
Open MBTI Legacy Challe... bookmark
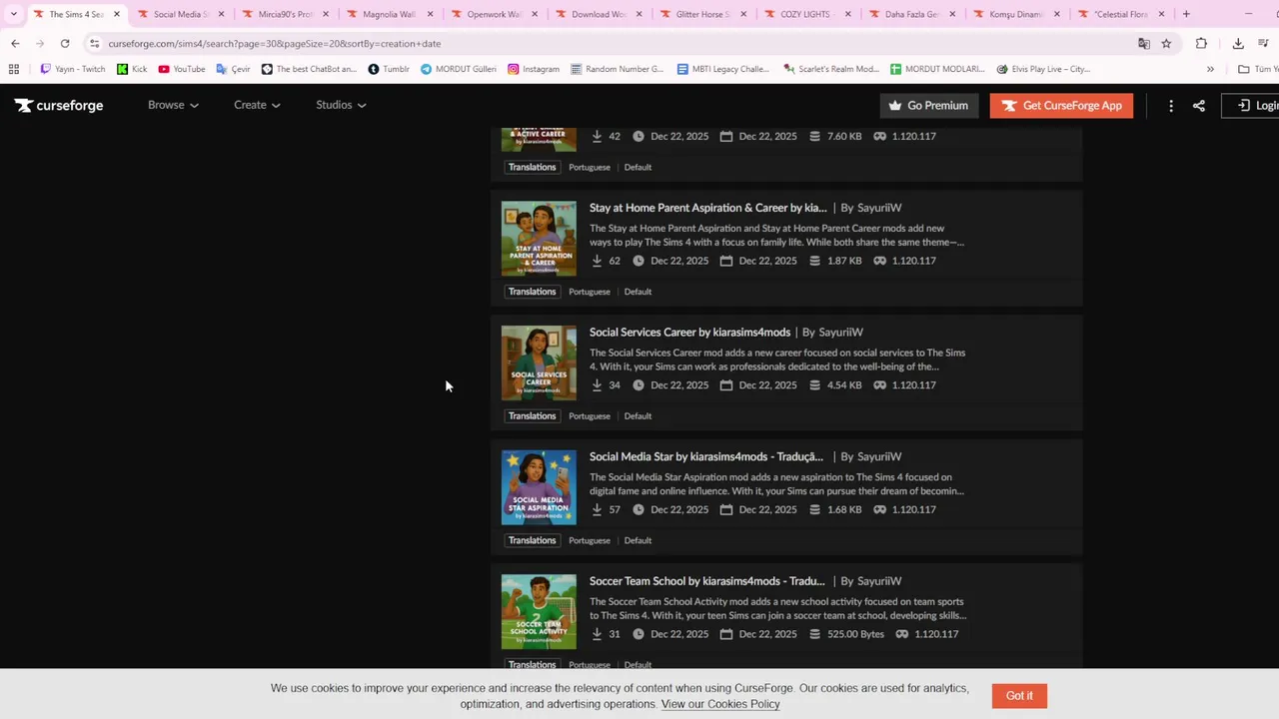tap(723, 69)
